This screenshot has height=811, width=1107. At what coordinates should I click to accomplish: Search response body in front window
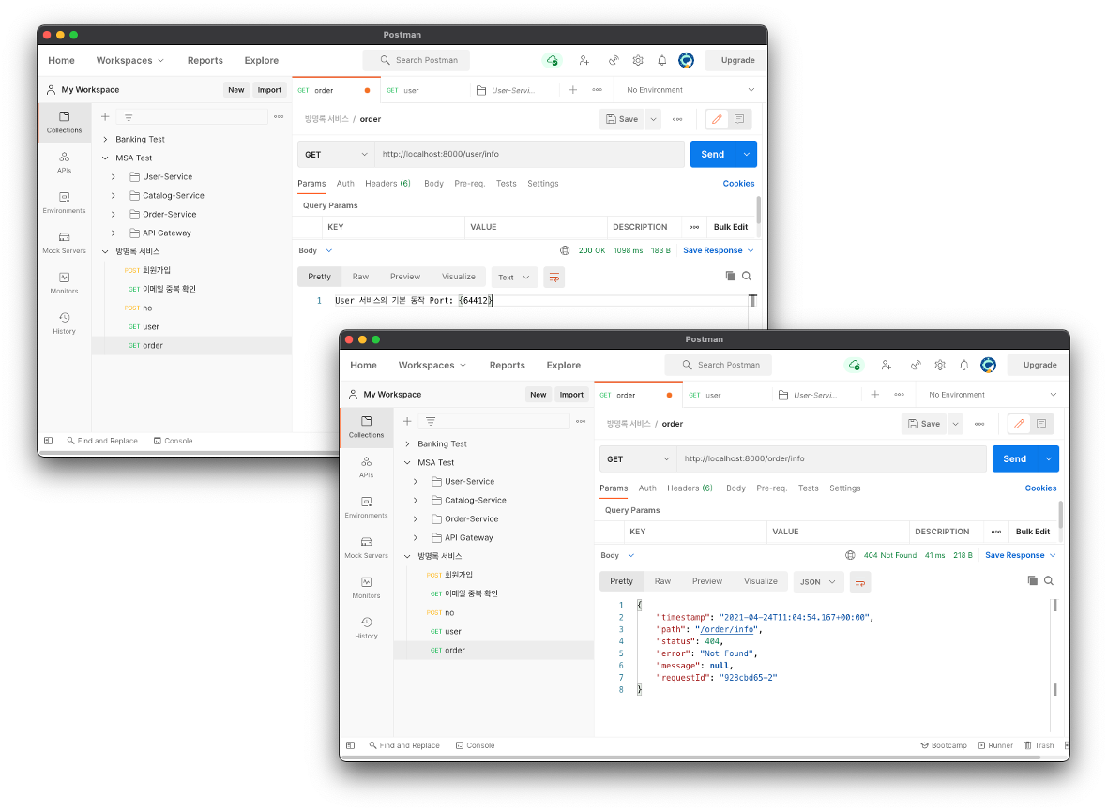(x=1049, y=580)
